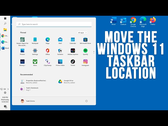The image size is (168, 126).
Task: Launch Clipchamp from Start menu
Action: [48, 63]
